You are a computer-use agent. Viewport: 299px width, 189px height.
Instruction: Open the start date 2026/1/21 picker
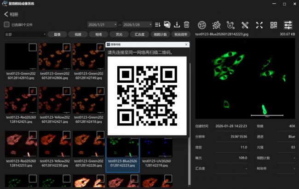point(102,24)
